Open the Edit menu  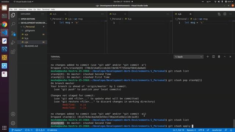coord(15,9)
